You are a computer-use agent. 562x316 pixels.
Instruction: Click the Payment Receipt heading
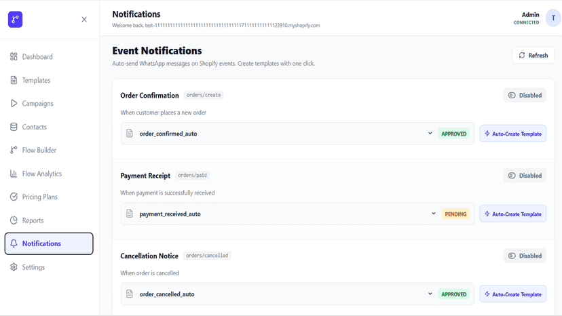pyautogui.click(x=145, y=176)
